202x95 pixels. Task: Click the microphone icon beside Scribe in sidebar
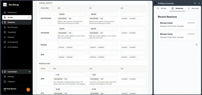click(5, 17)
